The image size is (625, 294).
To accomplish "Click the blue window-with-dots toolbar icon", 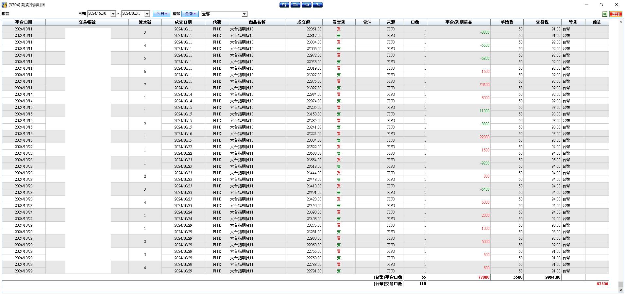I will (x=296, y=5).
